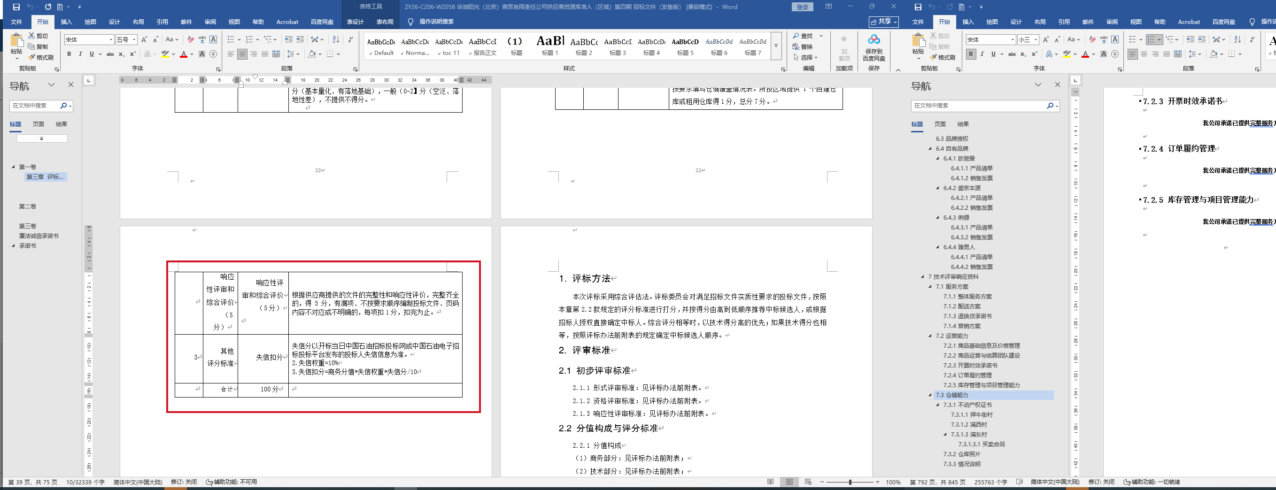Screen dimensions: 1276x490
Task: Open the 查找 (Find) dropdown arrow
Action: point(821,36)
